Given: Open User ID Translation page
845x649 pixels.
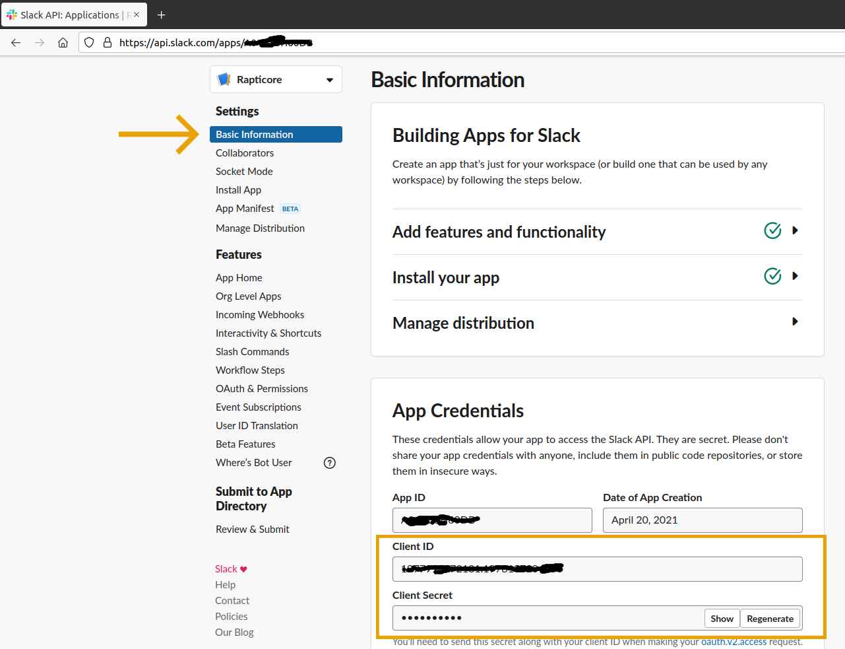Looking at the screenshot, I should click(x=257, y=426).
